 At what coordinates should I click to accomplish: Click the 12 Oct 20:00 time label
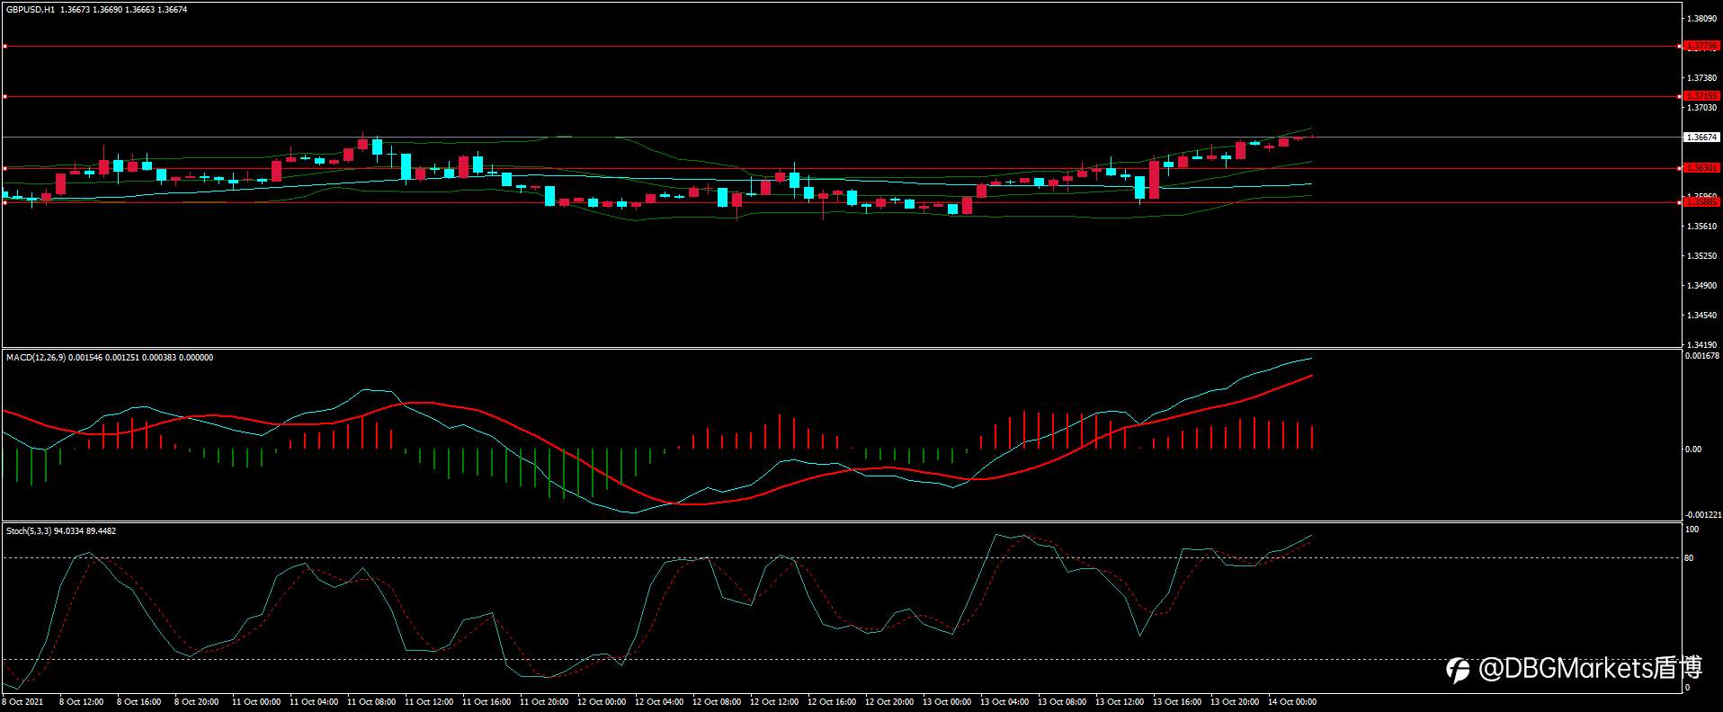(888, 702)
